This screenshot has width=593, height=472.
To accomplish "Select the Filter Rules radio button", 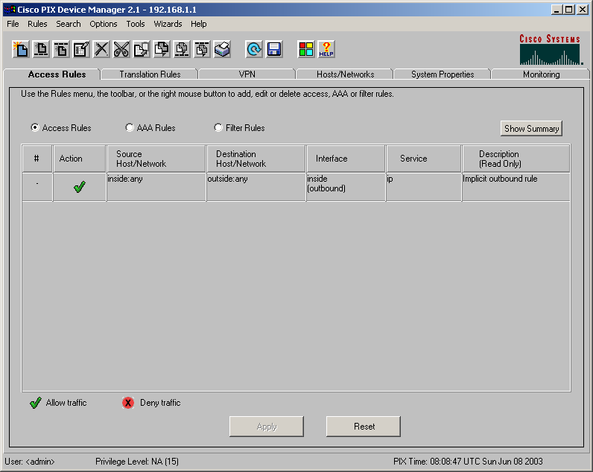I will coord(218,128).
